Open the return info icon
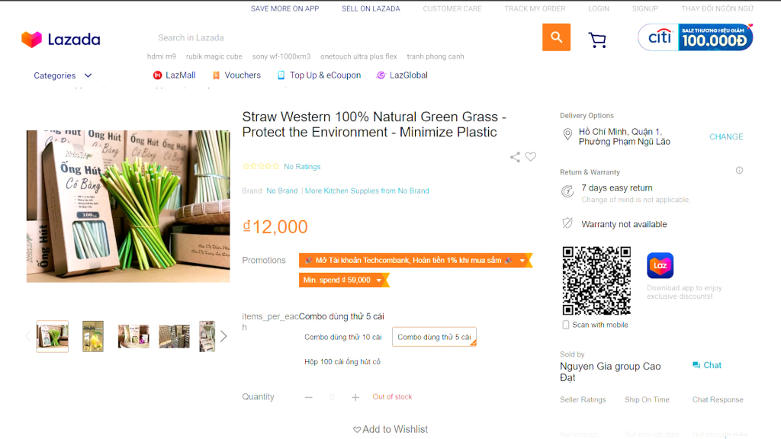 [739, 171]
